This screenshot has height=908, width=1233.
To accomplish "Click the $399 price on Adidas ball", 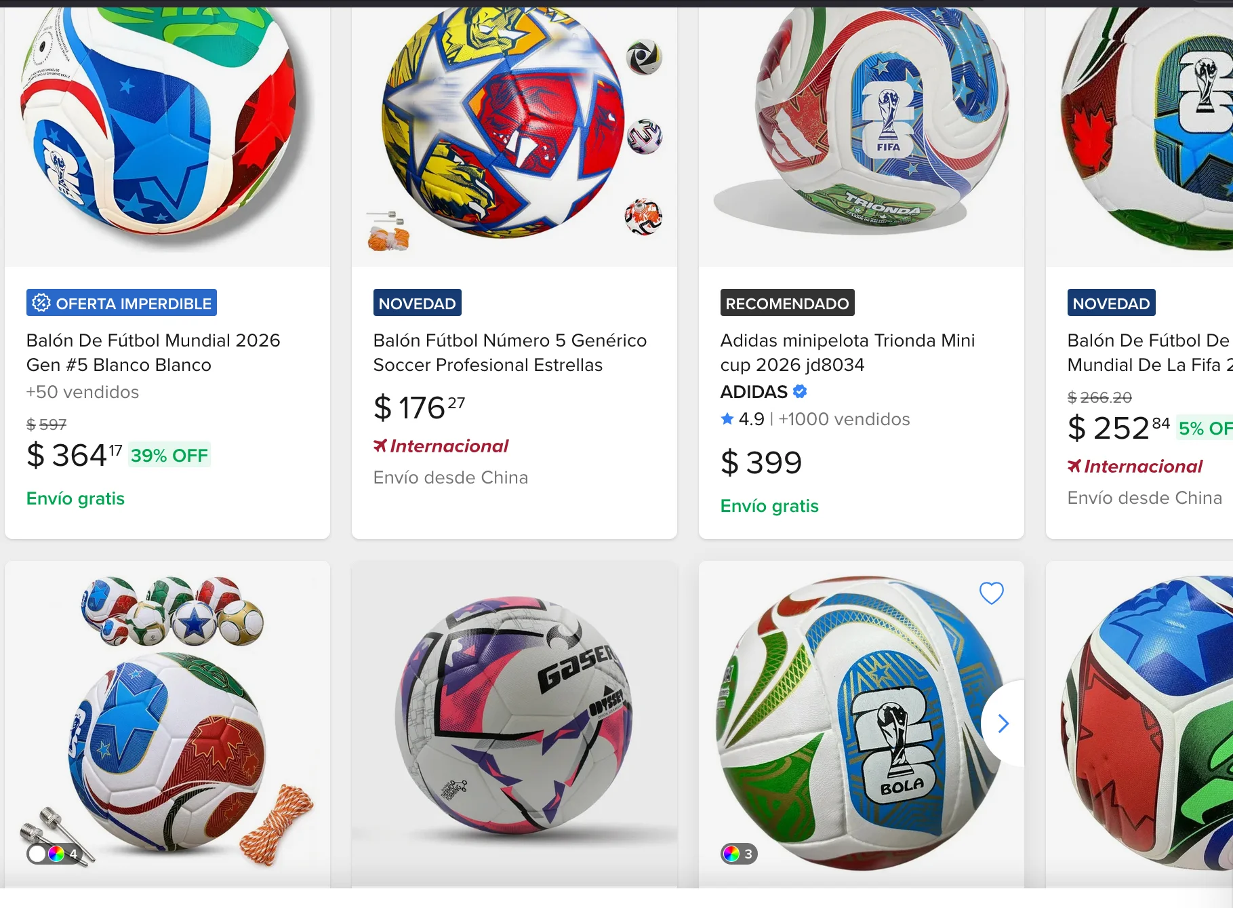I will click(761, 463).
